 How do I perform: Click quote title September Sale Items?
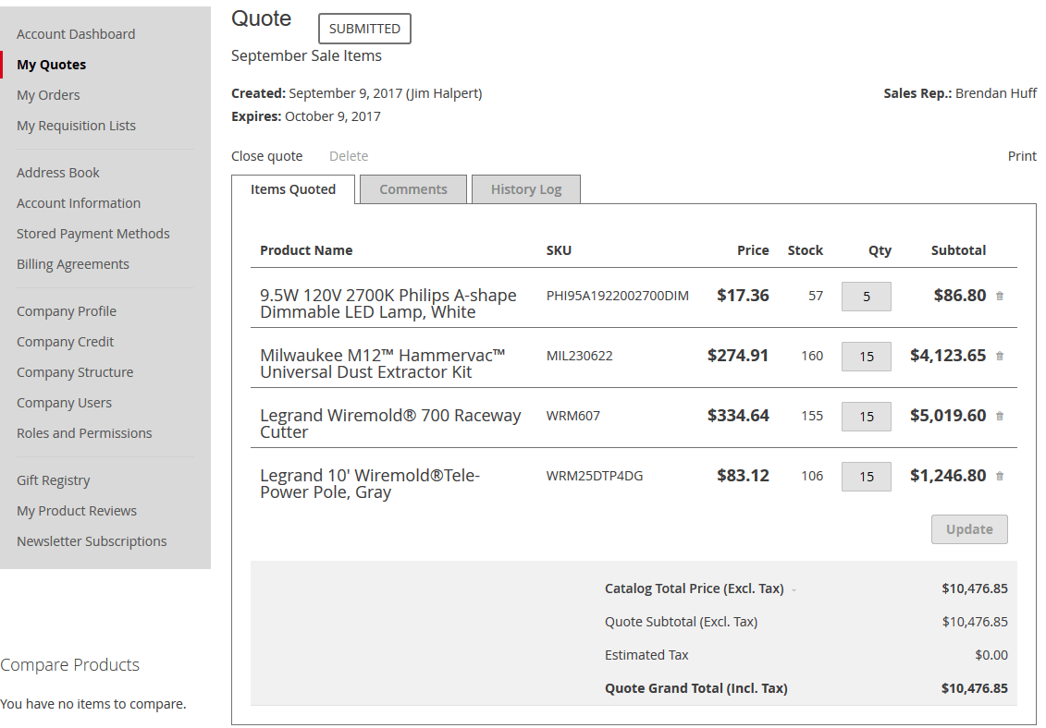[306, 56]
